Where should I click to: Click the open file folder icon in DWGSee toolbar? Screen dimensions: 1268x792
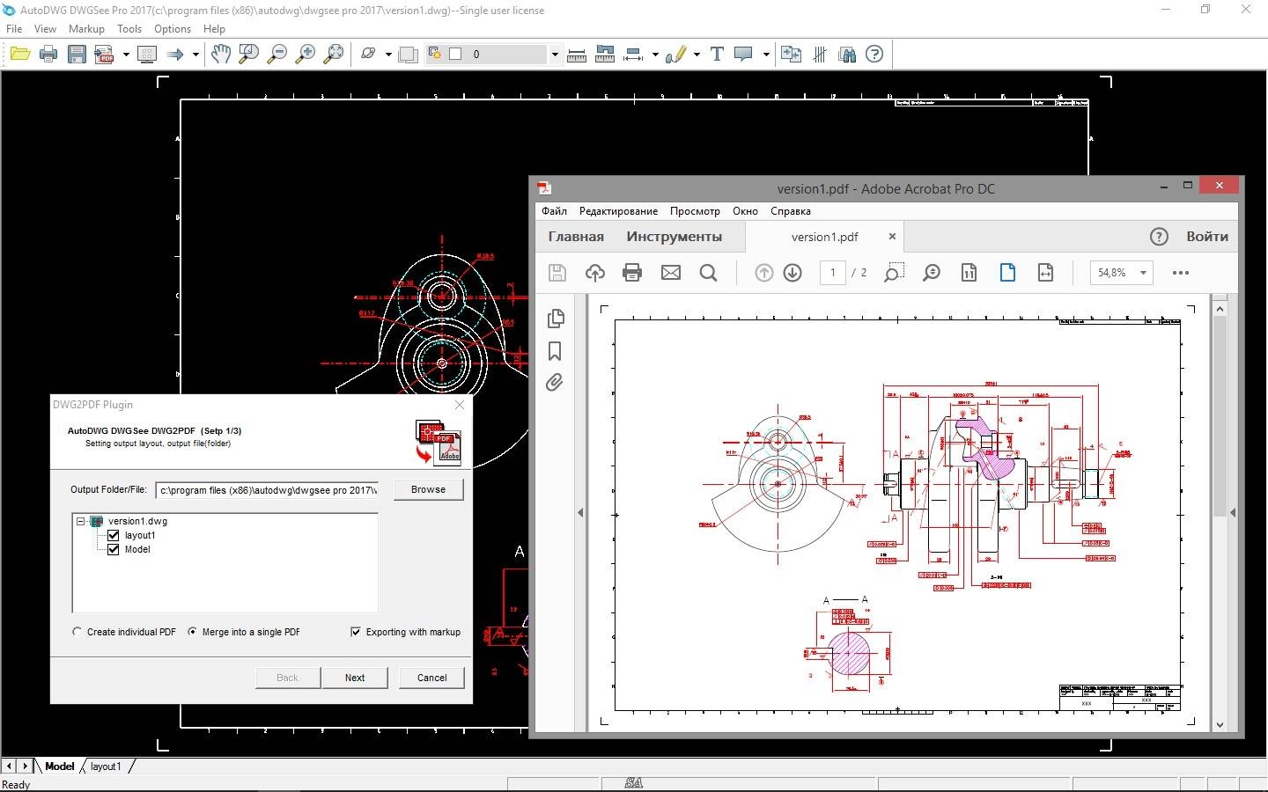click(20, 55)
